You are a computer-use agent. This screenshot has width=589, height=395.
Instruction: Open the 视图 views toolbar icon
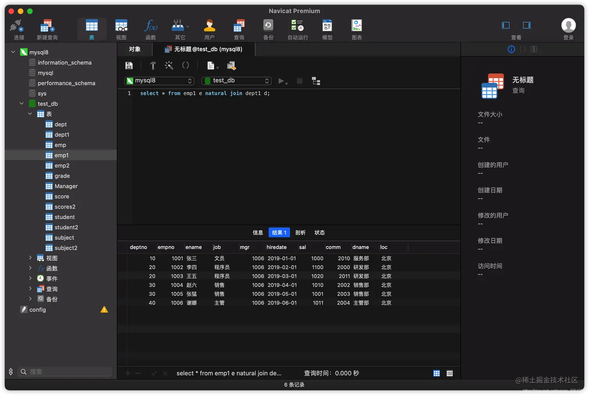coord(121,30)
